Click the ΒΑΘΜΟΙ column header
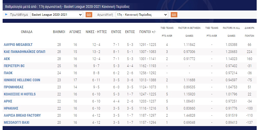 [x=59, y=32]
